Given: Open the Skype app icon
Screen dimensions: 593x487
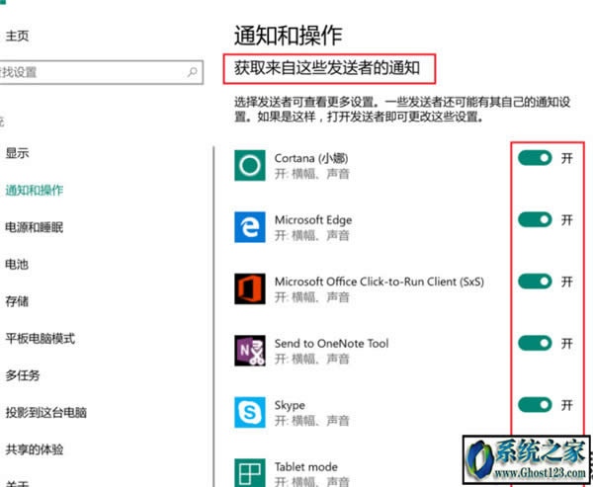Looking at the screenshot, I should pyautogui.click(x=250, y=412).
